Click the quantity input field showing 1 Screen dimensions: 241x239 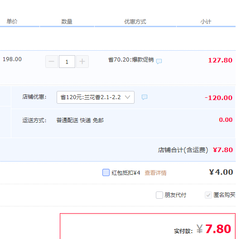(x=67, y=62)
